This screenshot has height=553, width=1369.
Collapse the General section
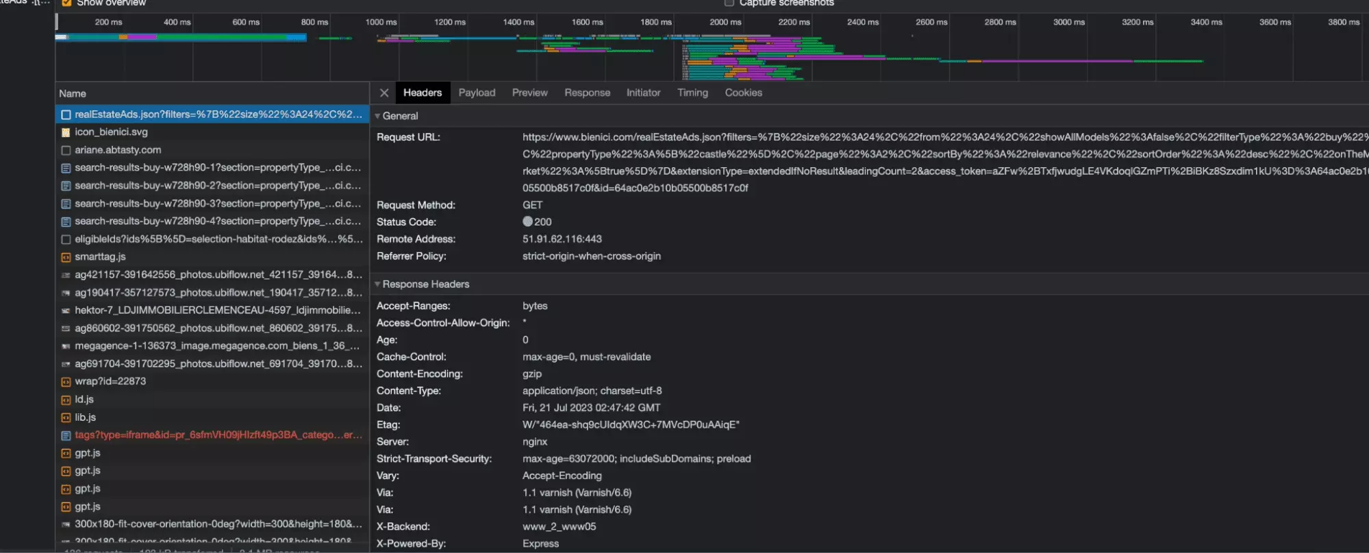[x=377, y=116]
